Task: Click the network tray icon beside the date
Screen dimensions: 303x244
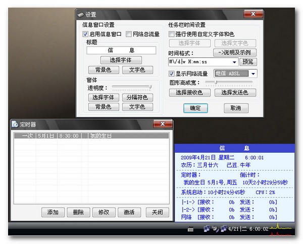Action: pos(222,230)
